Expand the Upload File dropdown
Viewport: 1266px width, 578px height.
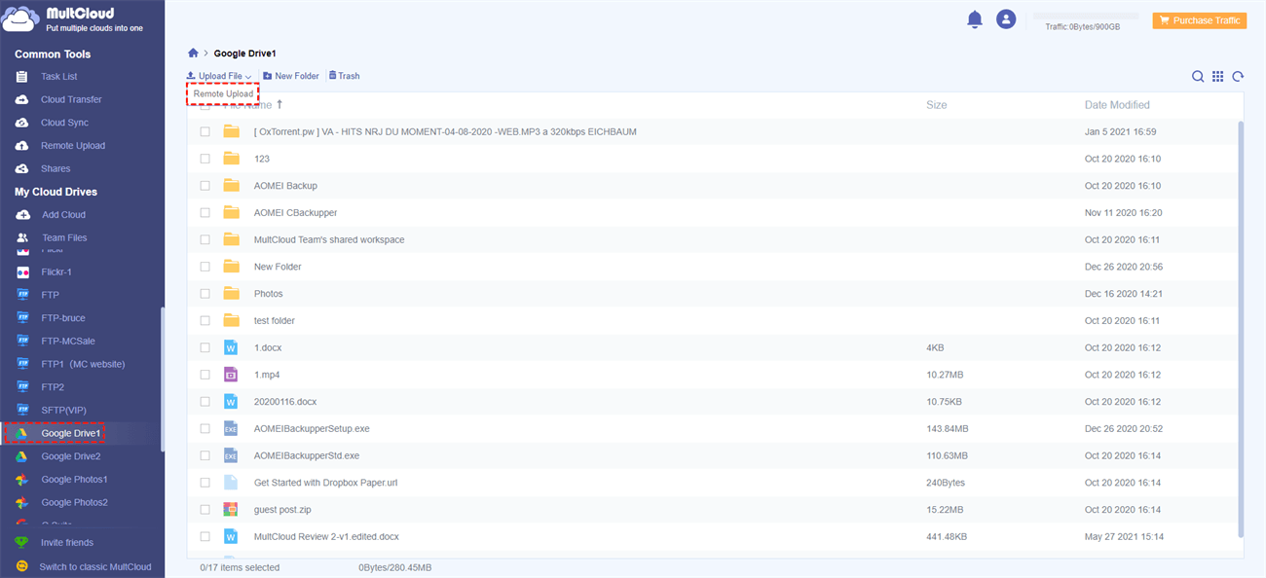[219, 76]
